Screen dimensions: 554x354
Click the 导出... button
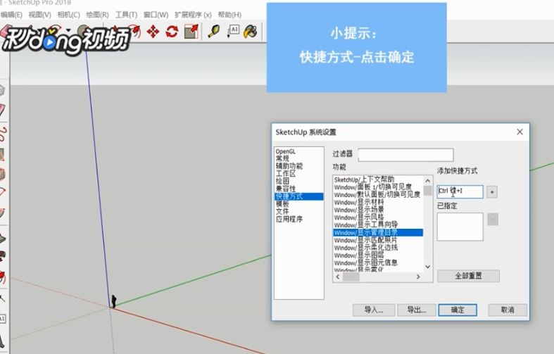417,310
